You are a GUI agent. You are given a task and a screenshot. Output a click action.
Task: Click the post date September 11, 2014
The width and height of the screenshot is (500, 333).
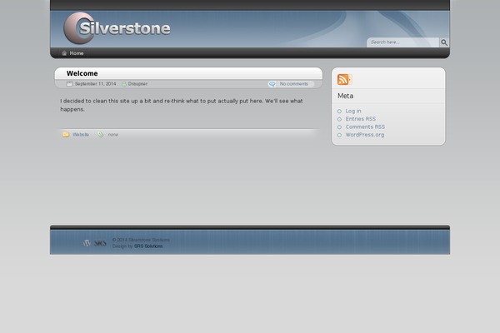coord(95,84)
